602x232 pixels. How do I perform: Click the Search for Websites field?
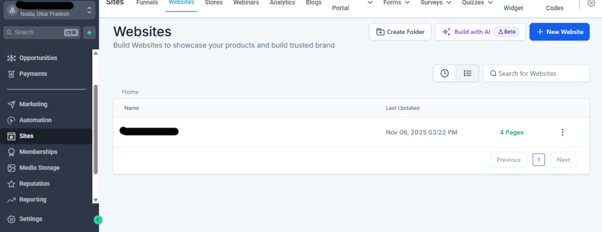click(x=536, y=73)
